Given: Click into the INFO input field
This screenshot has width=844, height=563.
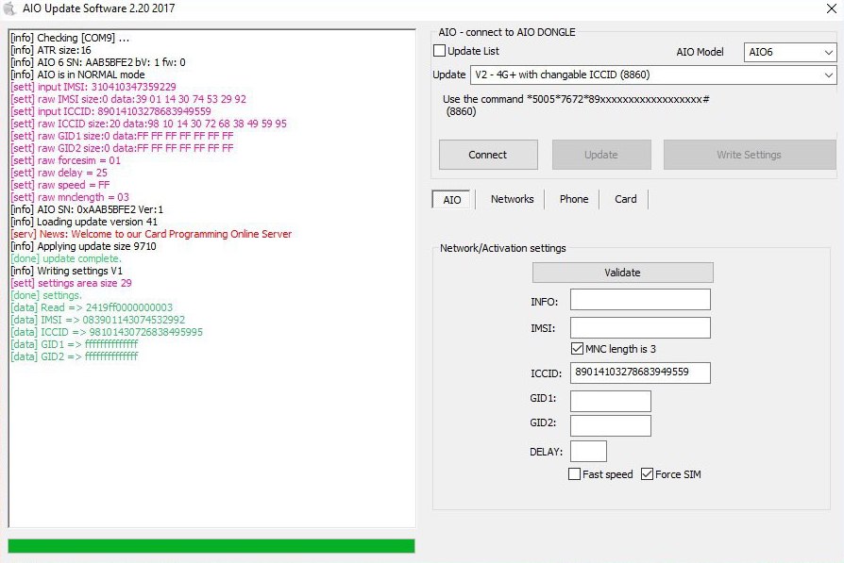Looking at the screenshot, I should (x=640, y=300).
